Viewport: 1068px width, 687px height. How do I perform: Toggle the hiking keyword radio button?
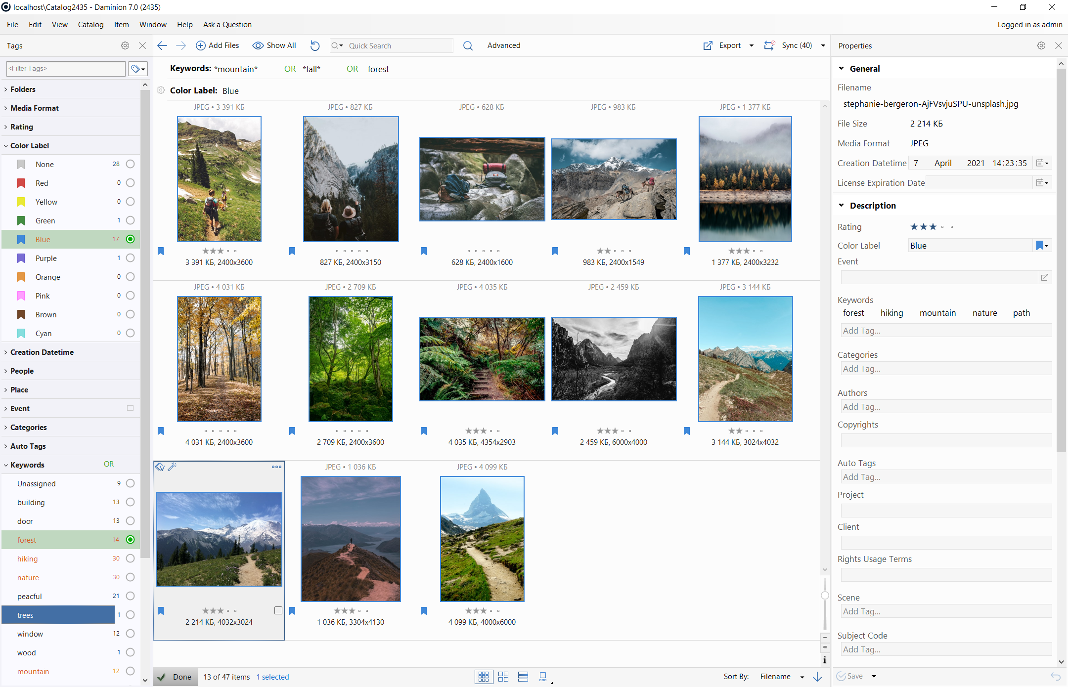coord(130,558)
